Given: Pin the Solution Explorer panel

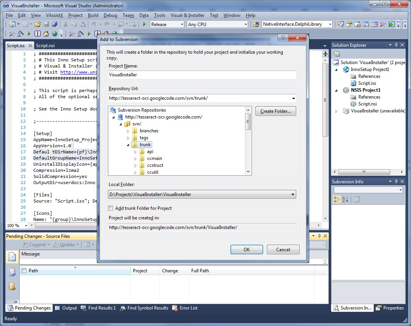Looking at the screenshot, I should [x=396, y=45].
